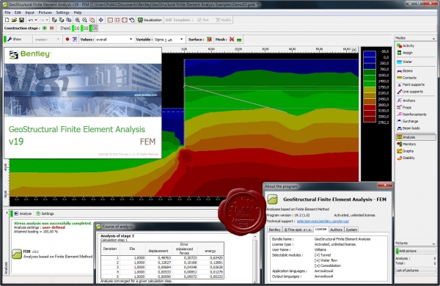Open the File menu
The height and width of the screenshot is (286, 440).
click(7, 12)
